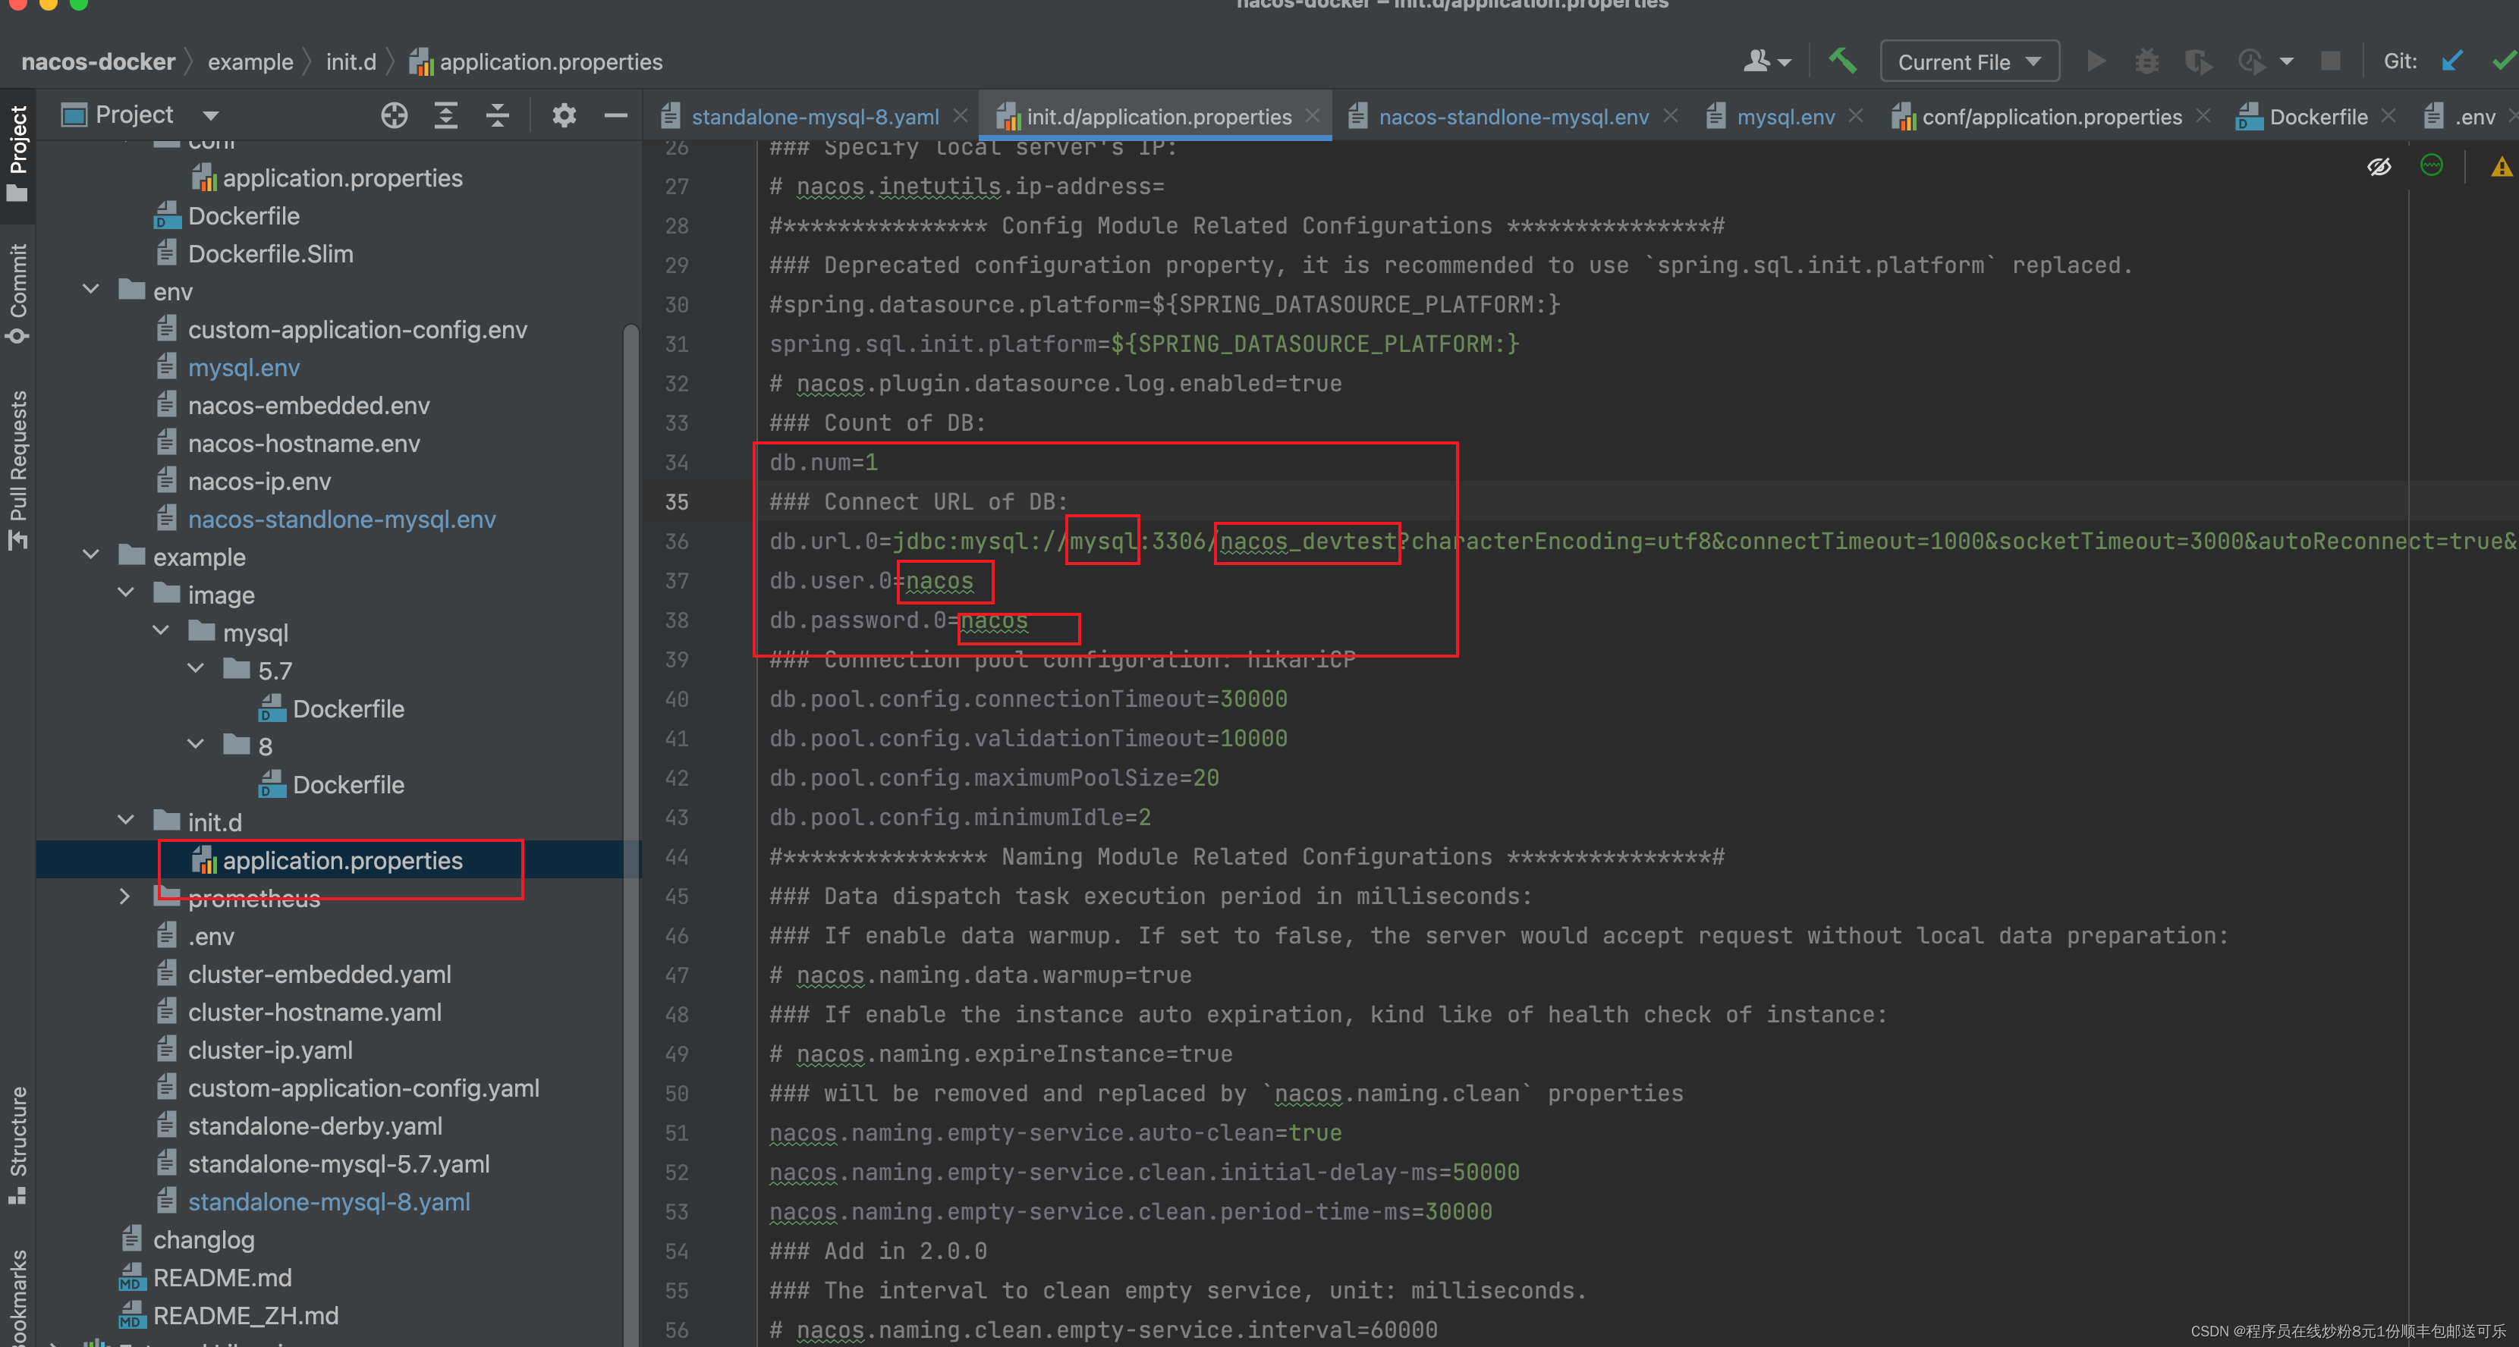Click application.properties under init.d folder

[343, 859]
